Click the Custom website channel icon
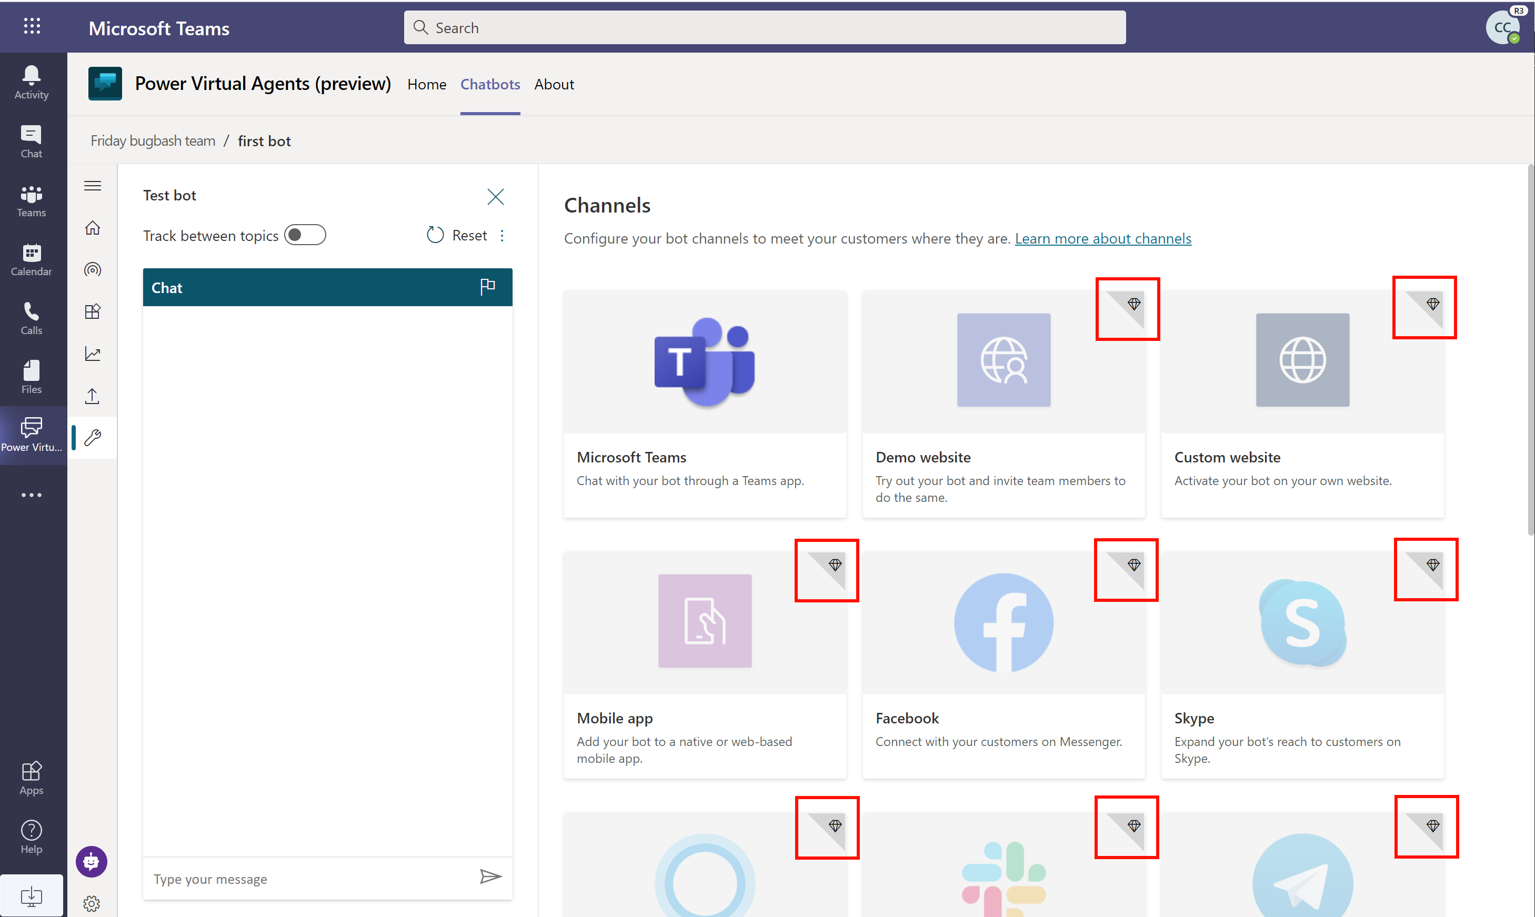This screenshot has height=917, width=1535. point(1301,360)
